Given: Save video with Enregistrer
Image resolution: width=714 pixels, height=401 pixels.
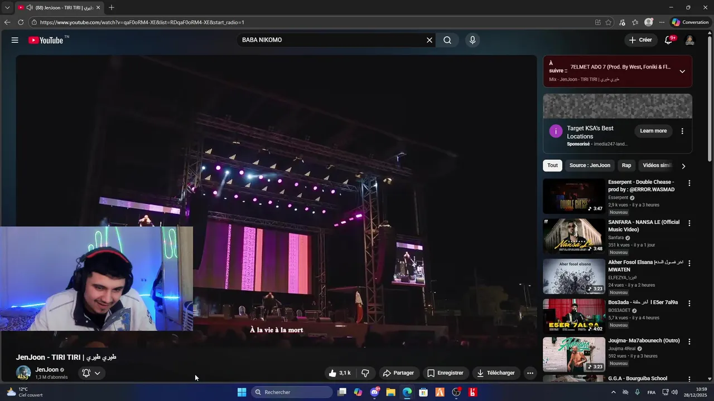Looking at the screenshot, I should [x=445, y=373].
